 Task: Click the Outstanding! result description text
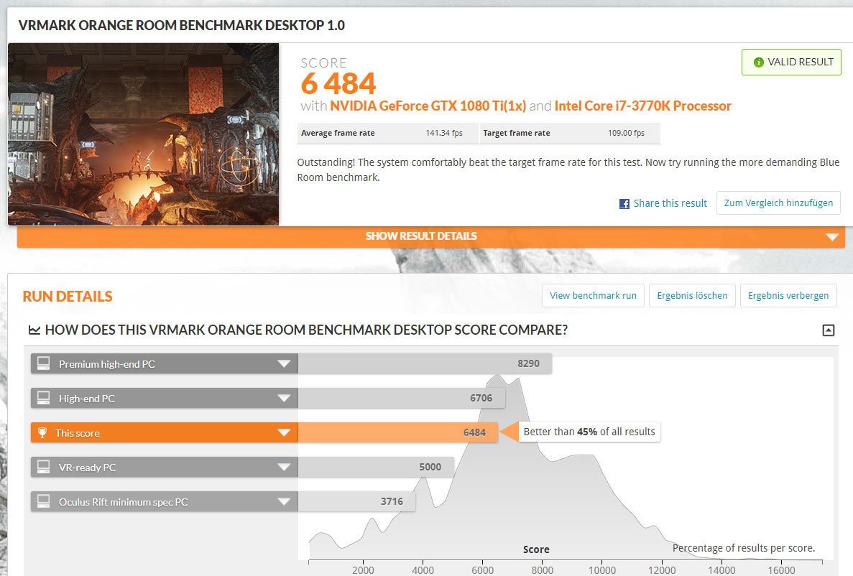pyautogui.click(x=568, y=169)
